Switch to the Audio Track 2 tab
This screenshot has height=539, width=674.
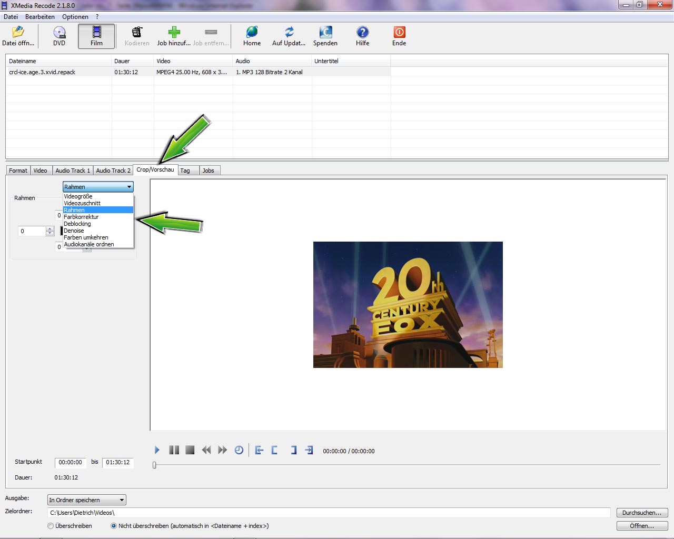113,171
